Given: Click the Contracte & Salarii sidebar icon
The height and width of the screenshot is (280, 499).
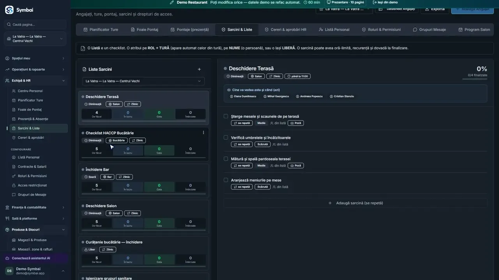Looking at the screenshot, I should click(x=14, y=167).
